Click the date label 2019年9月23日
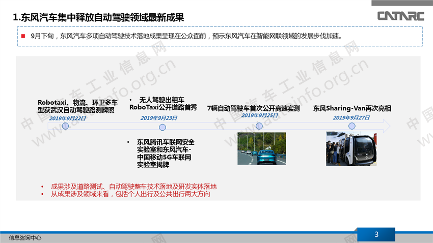This screenshot has width=433, height=243. pyautogui.click(x=159, y=118)
